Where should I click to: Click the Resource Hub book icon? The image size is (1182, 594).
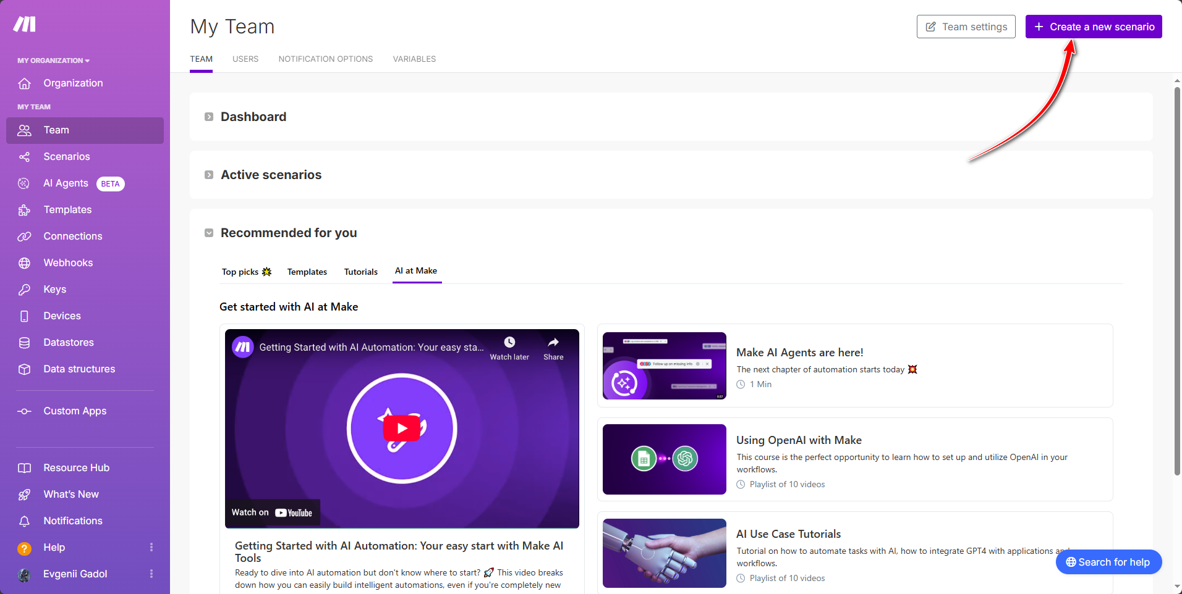[24, 468]
